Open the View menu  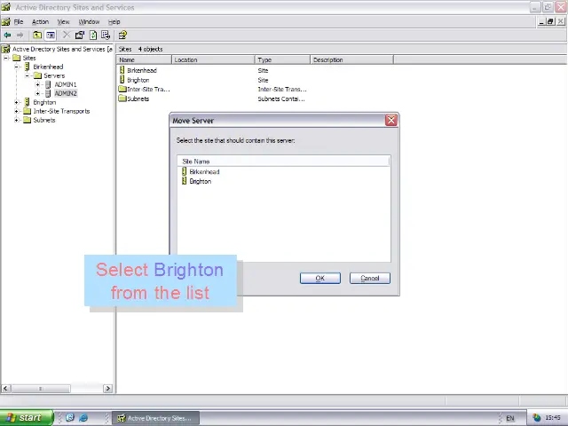pos(63,21)
